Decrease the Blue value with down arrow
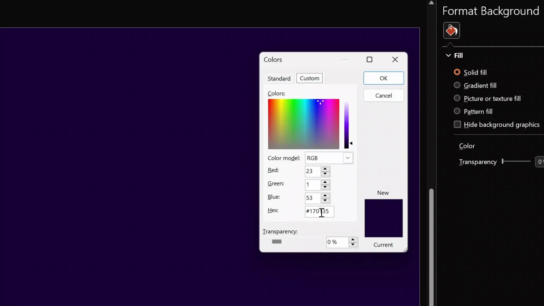 pos(325,200)
